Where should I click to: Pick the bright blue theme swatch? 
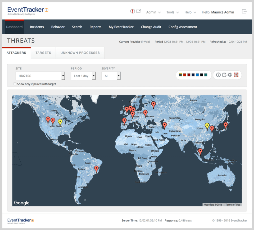pos(197,75)
